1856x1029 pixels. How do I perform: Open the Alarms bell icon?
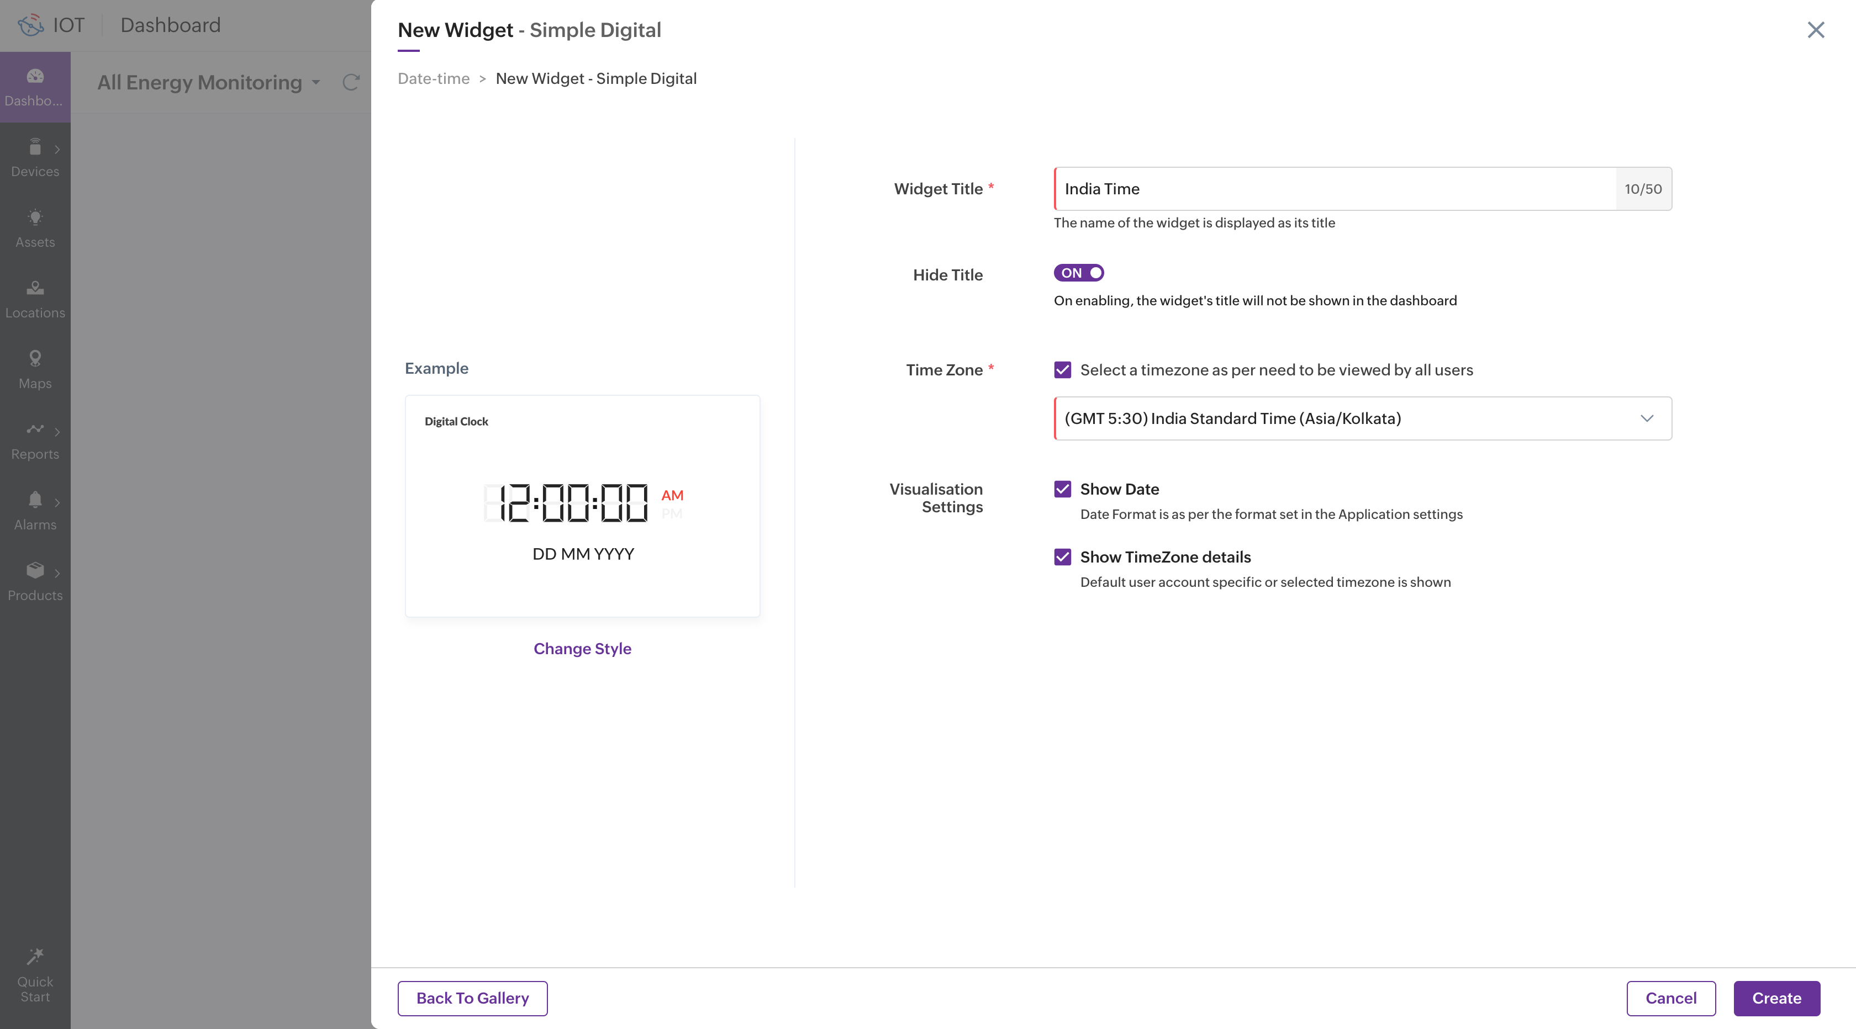pyautogui.click(x=35, y=500)
